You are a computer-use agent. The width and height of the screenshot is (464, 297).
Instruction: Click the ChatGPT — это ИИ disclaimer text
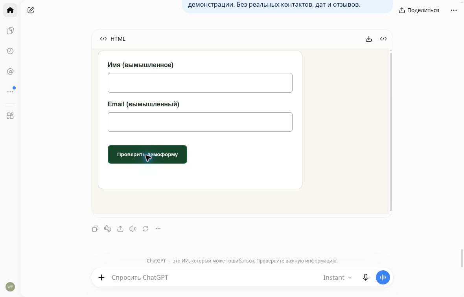click(242, 261)
